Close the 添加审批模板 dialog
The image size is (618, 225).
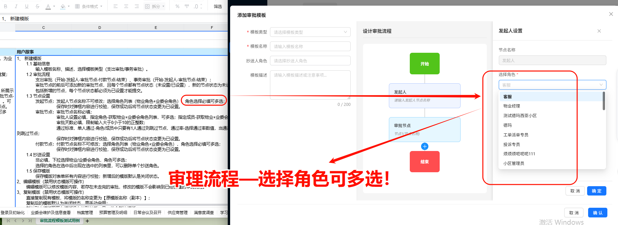[x=611, y=14]
